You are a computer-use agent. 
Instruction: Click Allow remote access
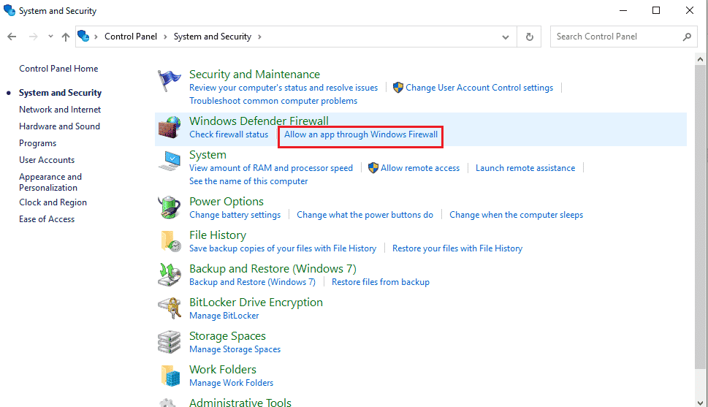pyautogui.click(x=420, y=168)
